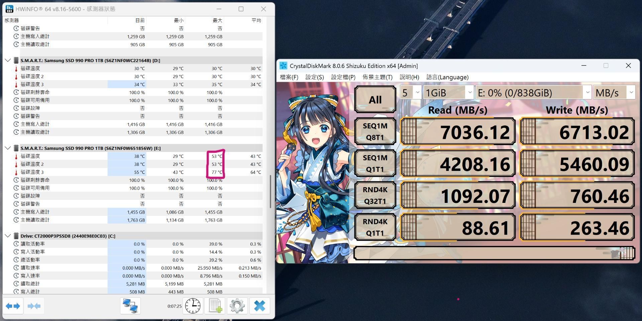Viewport: 642px width, 321px height.
Task: Click RND4K Q32T1 write result 760.46
Action: (x=577, y=195)
